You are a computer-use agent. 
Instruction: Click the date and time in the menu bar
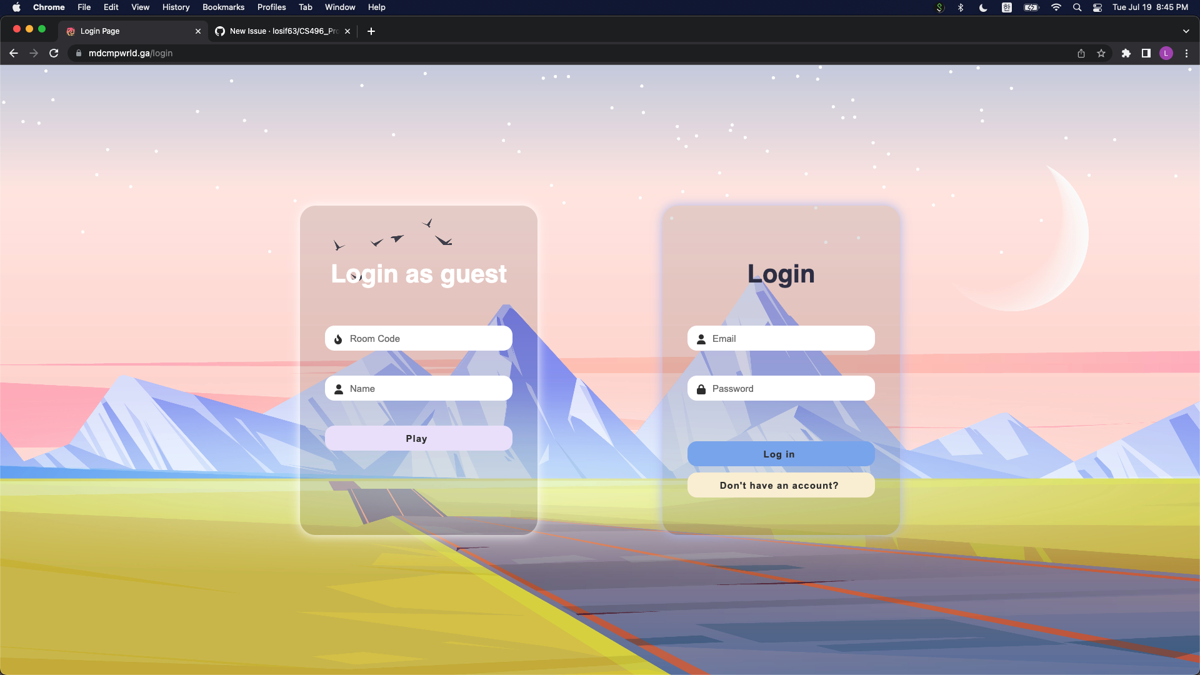[1150, 7]
